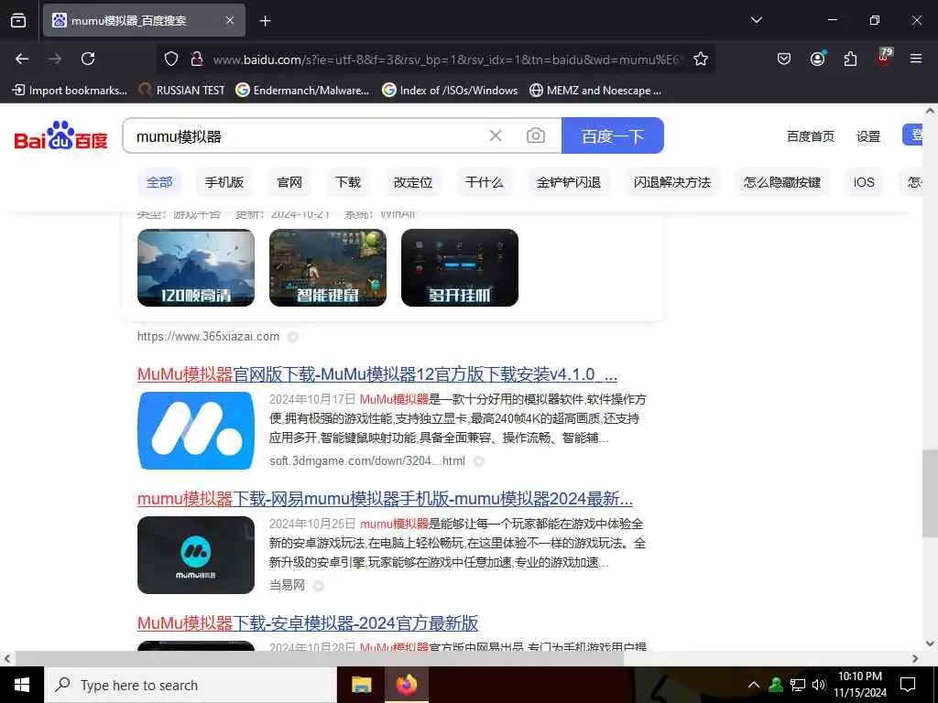
Task: Open the Import bookmarks bookmark item
Action: (x=70, y=91)
